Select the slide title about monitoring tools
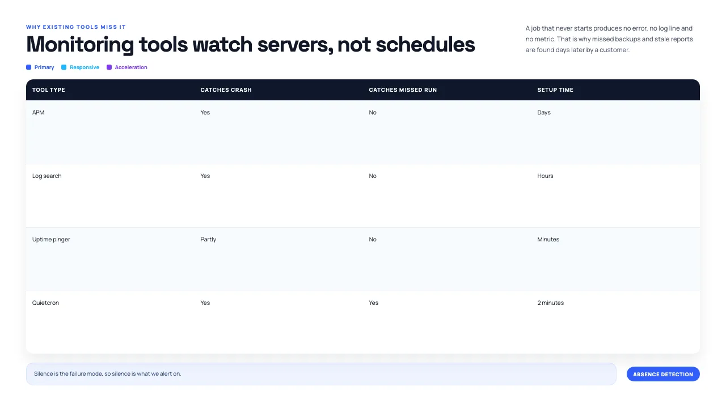The width and height of the screenshot is (726, 408). tap(251, 44)
